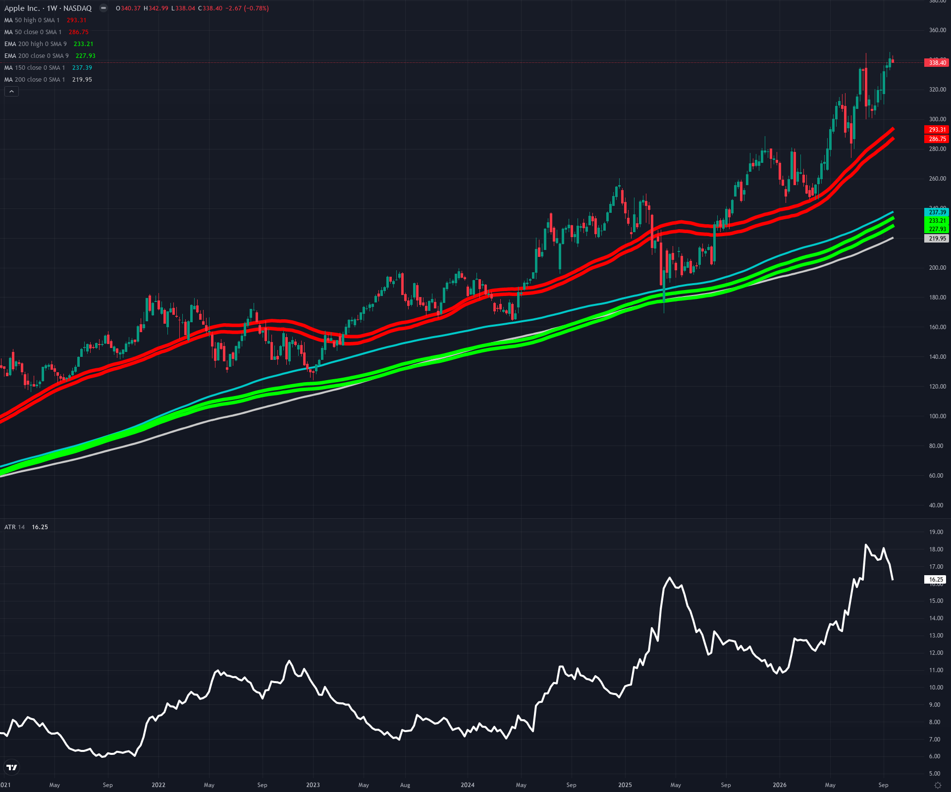Click the L338.04 low value in header

pyautogui.click(x=183, y=8)
